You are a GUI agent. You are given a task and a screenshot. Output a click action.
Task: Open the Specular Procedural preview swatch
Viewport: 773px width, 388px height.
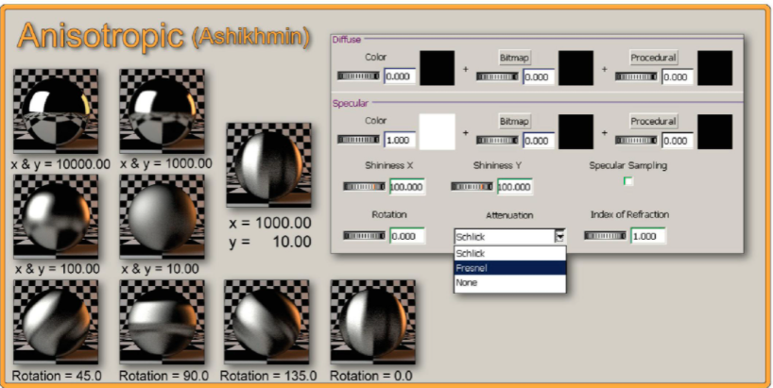pos(714,131)
